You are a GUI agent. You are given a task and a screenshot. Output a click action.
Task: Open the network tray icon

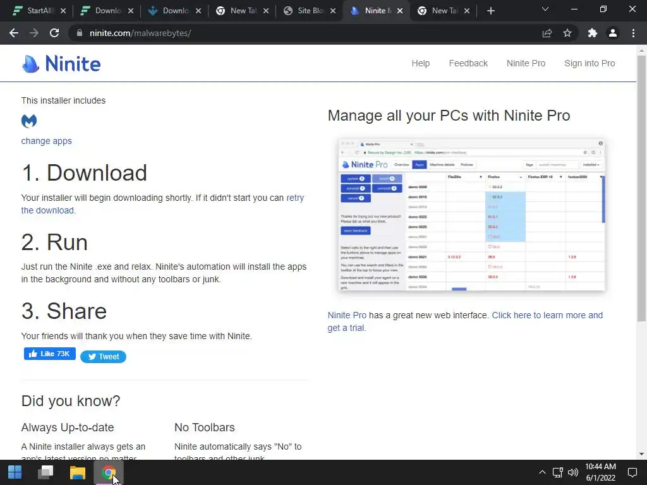(558, 472)
